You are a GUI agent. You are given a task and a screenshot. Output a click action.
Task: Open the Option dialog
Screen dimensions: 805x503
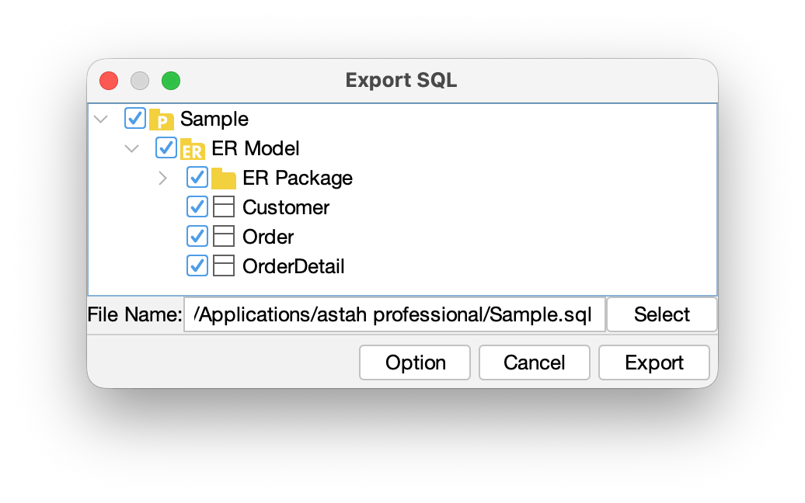[x=414, y=363]
